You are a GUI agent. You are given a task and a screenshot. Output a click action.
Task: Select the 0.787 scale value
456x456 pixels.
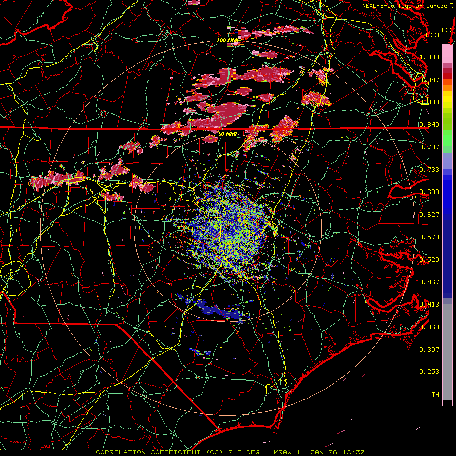429,147
